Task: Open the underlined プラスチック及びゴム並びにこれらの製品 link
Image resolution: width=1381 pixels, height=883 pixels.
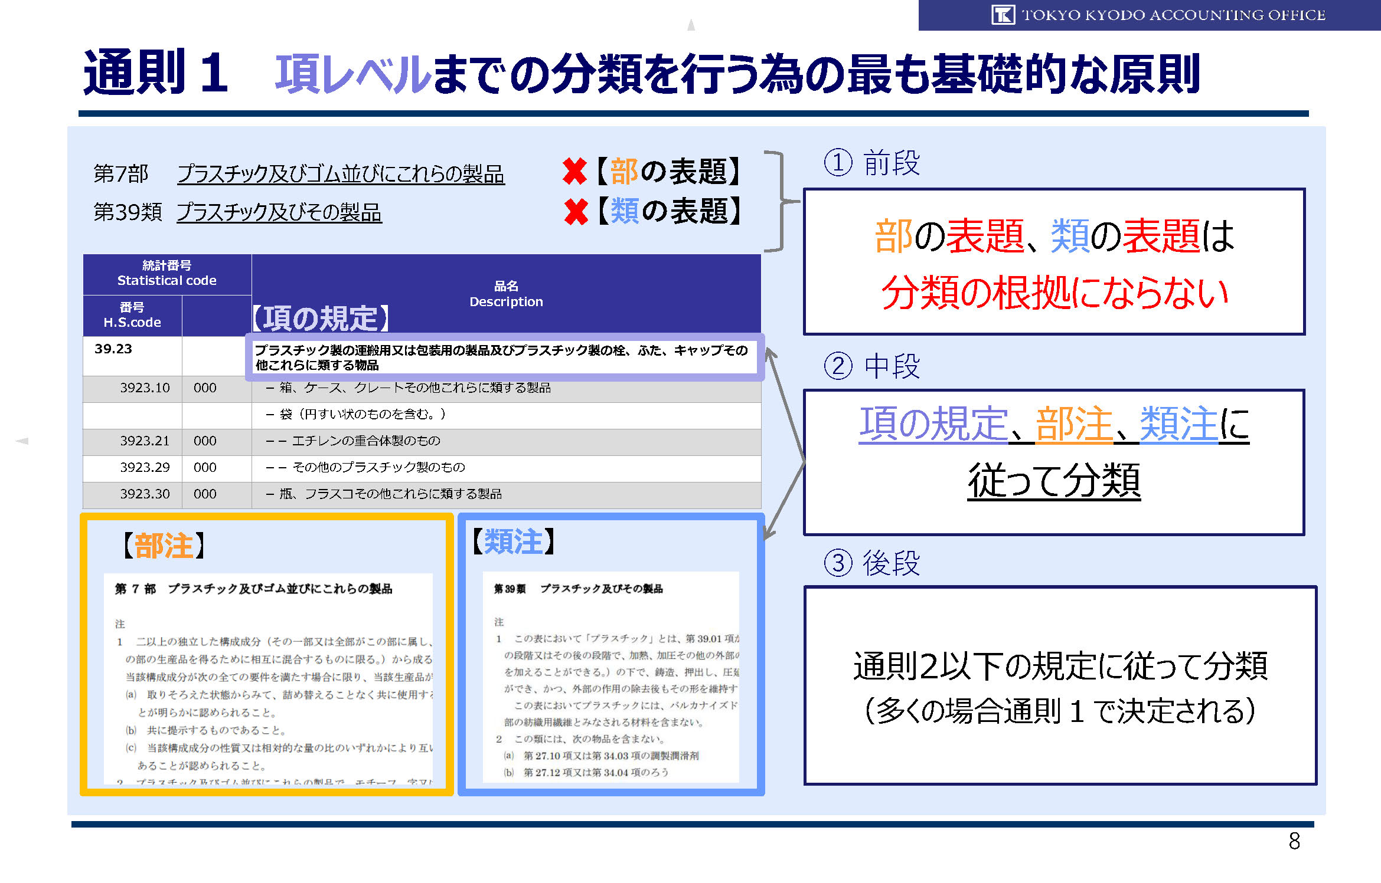Action: coord(341,174)
